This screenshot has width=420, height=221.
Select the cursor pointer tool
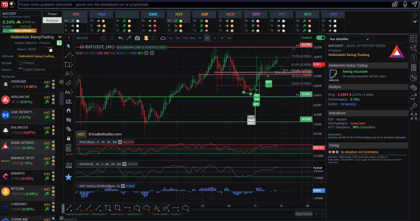point(68,46)
